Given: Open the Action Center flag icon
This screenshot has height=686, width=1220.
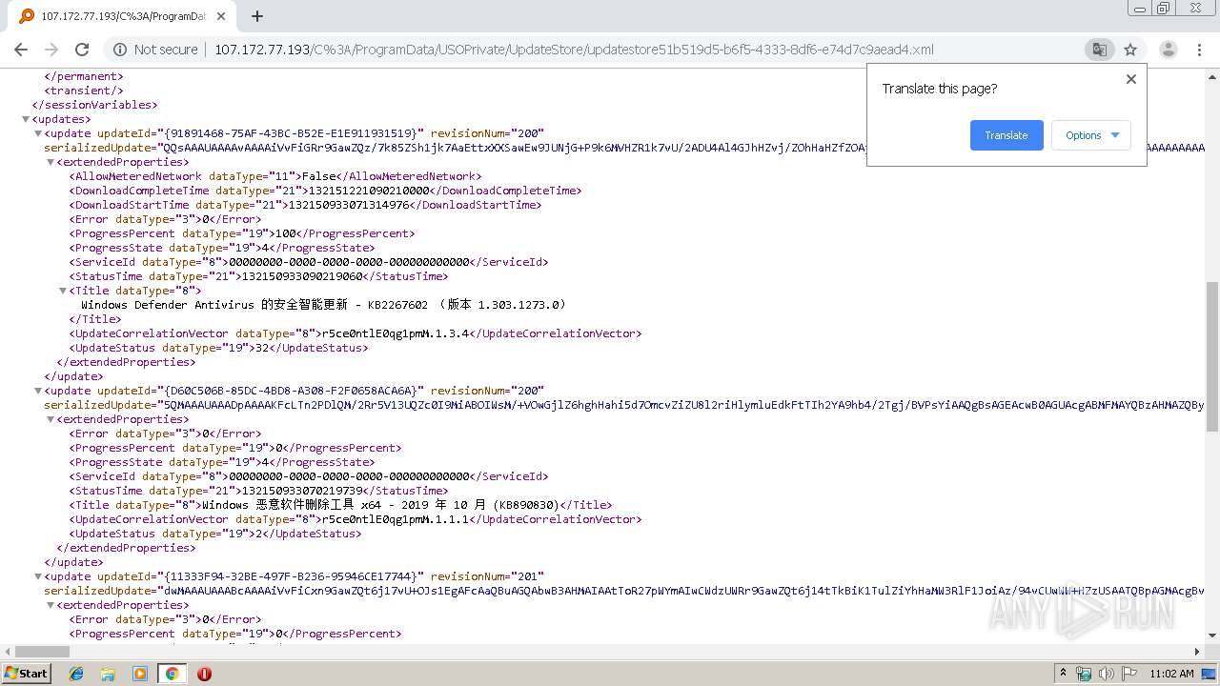Looking at the screenshot, I should pos(1129,674).
